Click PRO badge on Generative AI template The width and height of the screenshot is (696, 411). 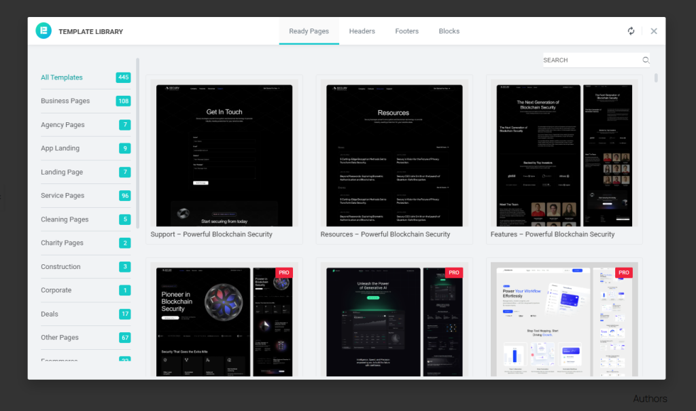454,272
